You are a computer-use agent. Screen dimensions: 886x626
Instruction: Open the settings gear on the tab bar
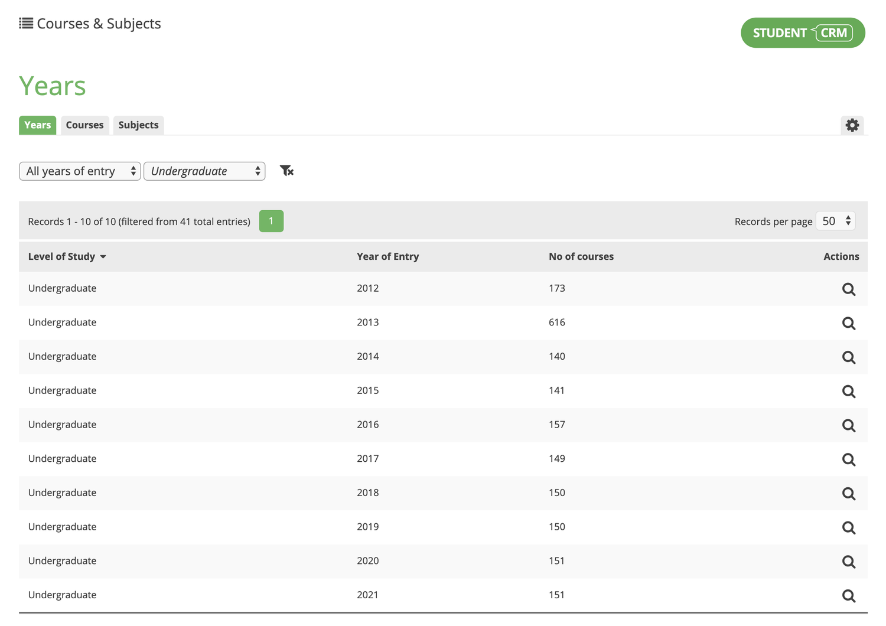pos(852,125)
